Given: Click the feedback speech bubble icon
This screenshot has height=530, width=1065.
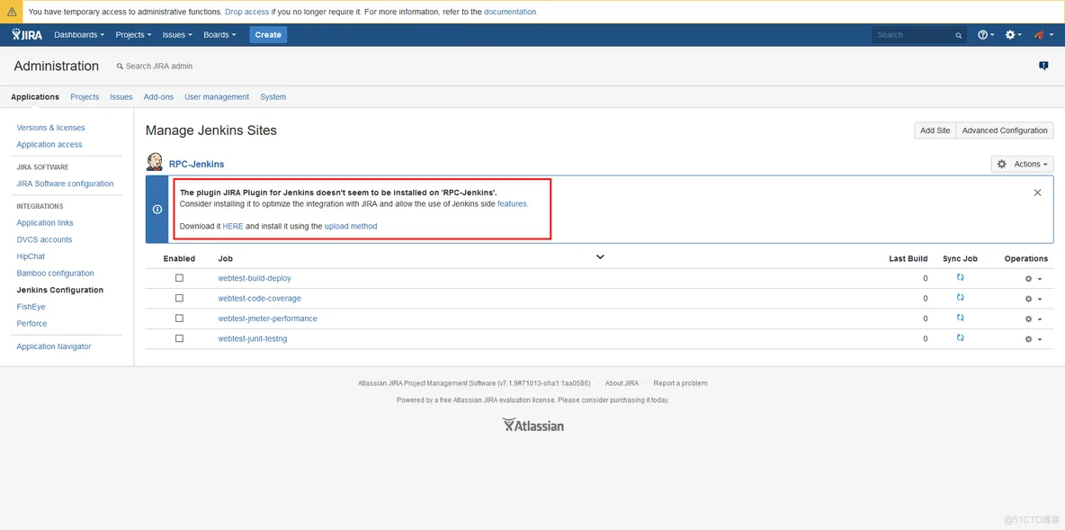Looking at the screenshot, I should click(x=1043, y=66).
